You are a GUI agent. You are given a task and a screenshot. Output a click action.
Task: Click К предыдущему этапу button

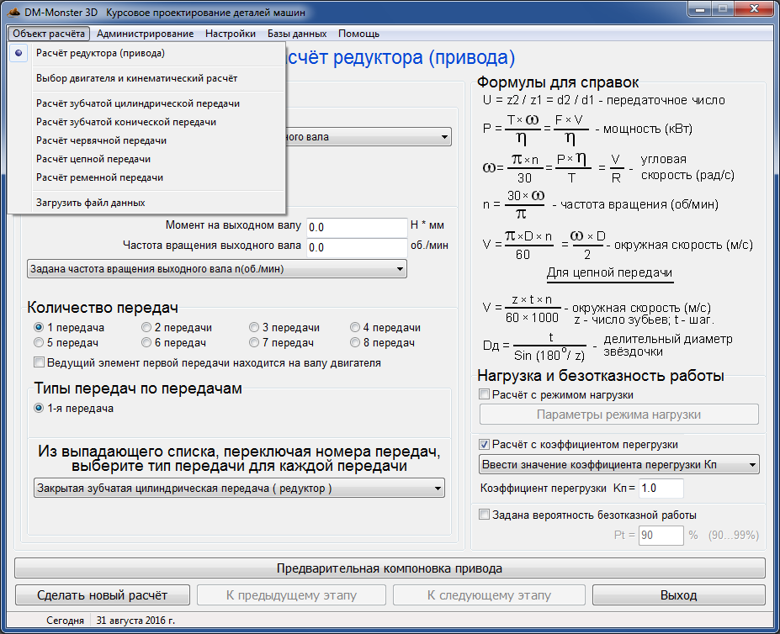pyautogui.click(x=291, y=594)
